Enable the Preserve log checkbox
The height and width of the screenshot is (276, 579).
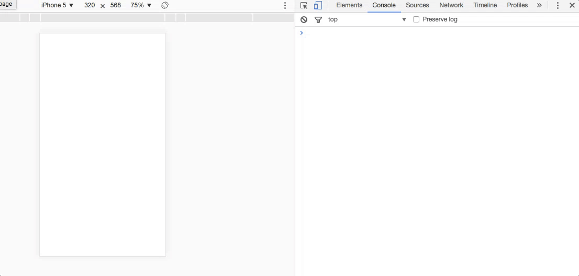(416, 19)
